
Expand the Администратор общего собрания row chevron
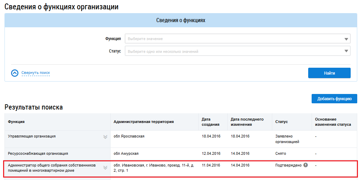click(x=105, y=168)
